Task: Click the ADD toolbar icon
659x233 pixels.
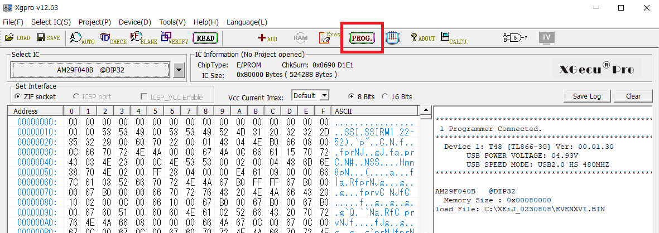Action: coord(268,38)
